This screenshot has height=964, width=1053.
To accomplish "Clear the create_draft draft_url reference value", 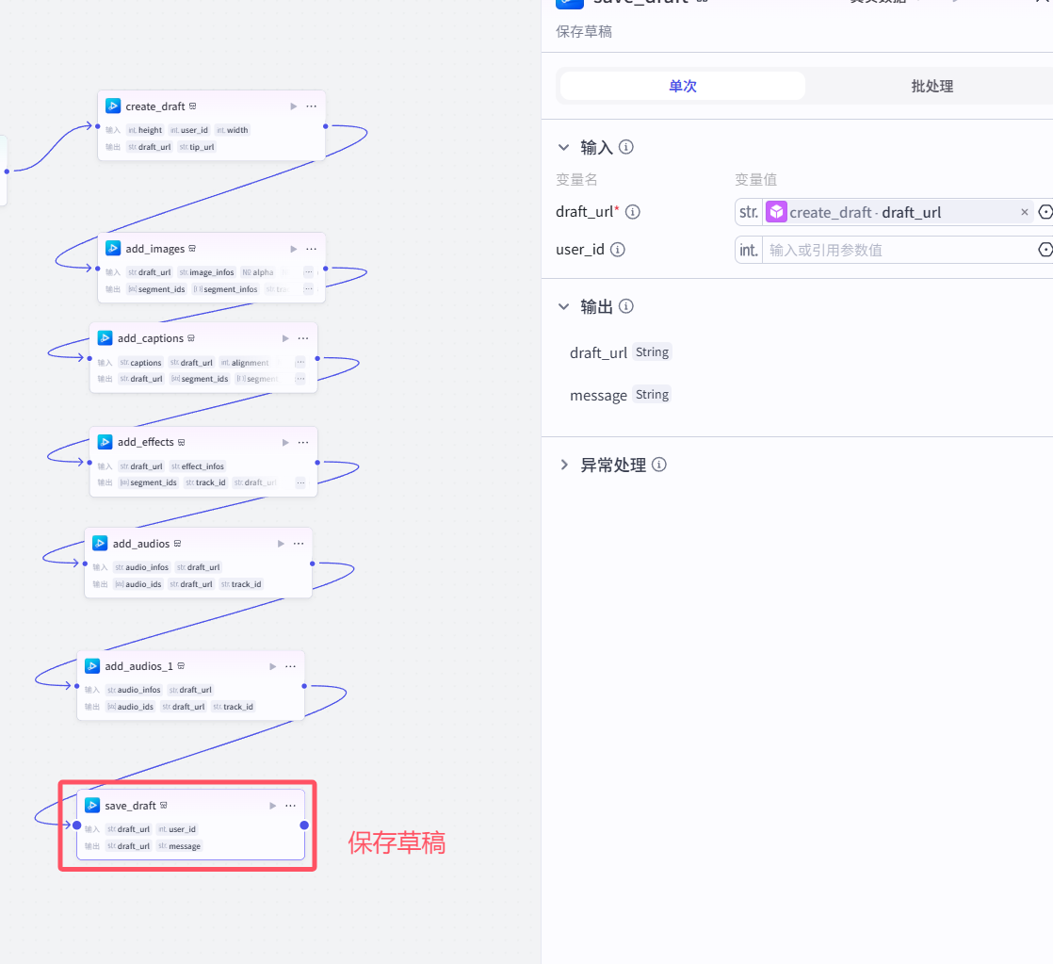I will (x=1024, y=212).
